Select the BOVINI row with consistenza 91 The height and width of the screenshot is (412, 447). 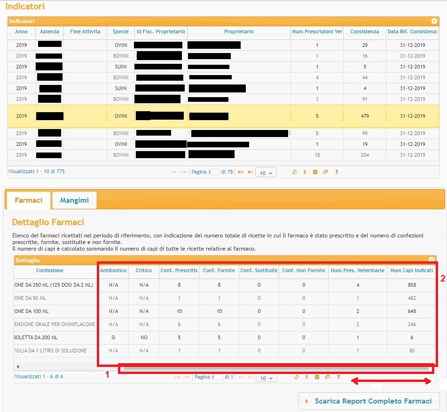coord(223,99)
